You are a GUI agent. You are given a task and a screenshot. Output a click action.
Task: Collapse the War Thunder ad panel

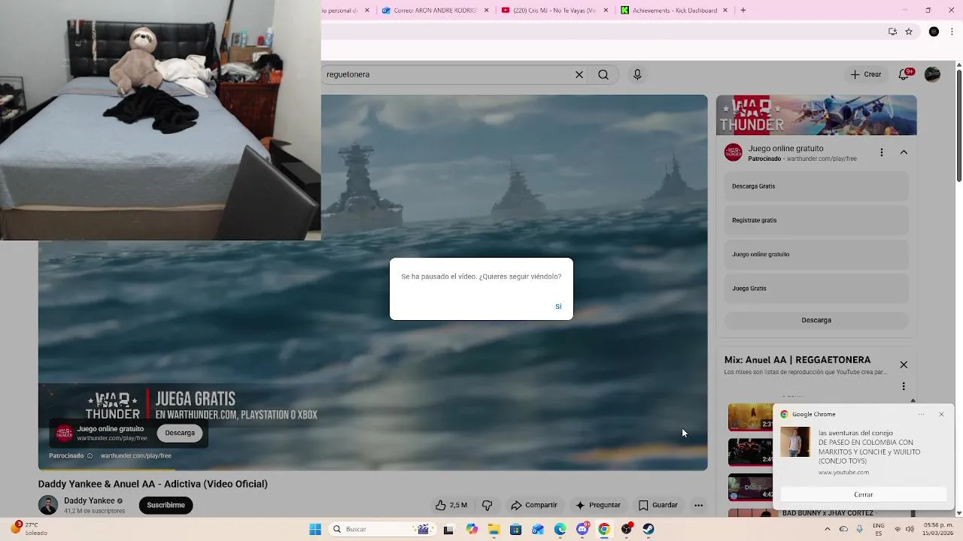(904, 153)
